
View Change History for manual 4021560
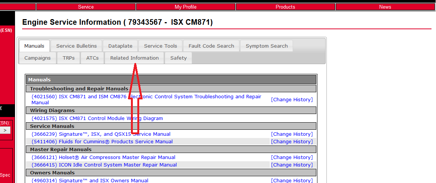[292, 100]
